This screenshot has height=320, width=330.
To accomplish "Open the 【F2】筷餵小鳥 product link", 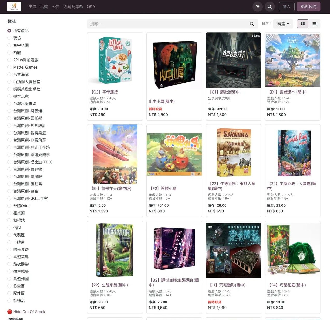I will (163, 189).
